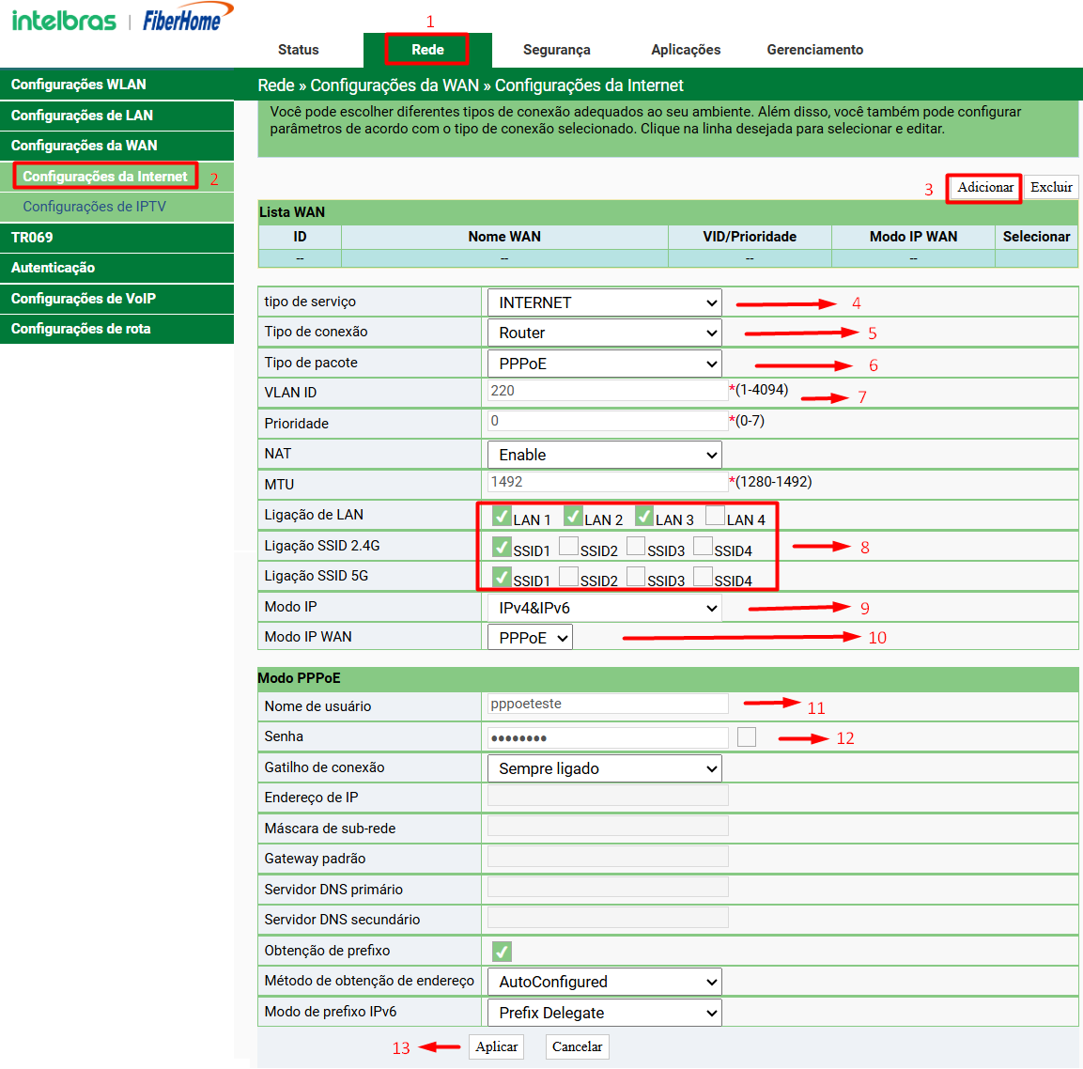Open the Aplicações tab
This screenshot has height=1069, width=1083.
tap(686, 50)
